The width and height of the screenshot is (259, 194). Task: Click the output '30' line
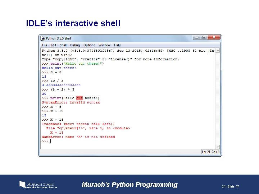pos(44,94)
